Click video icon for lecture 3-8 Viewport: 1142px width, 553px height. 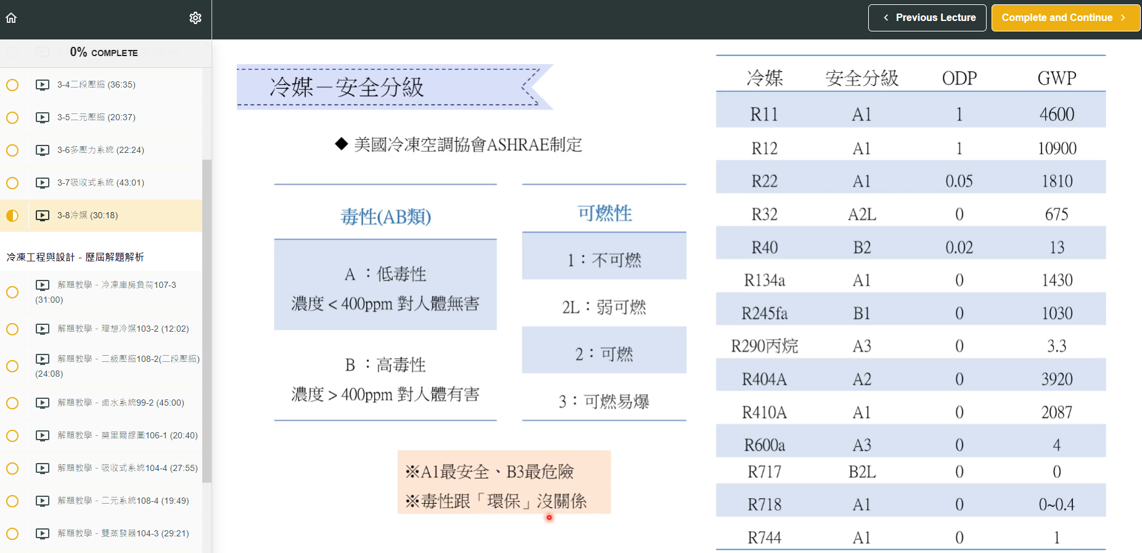[x=43, y=215]
